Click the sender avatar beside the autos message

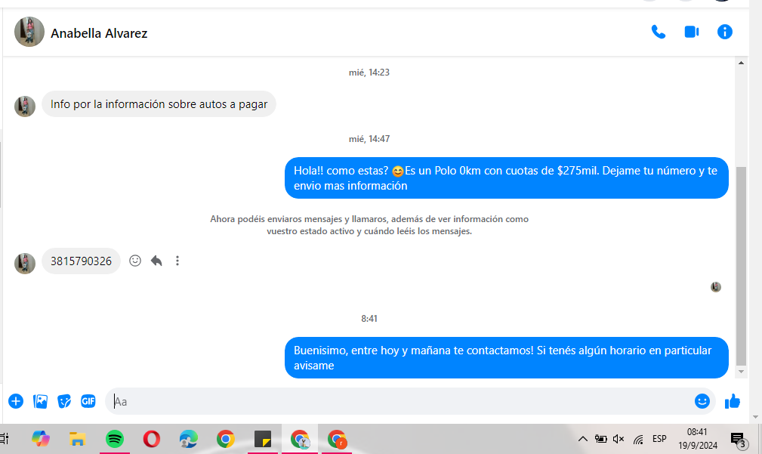(x=25, y=107)
